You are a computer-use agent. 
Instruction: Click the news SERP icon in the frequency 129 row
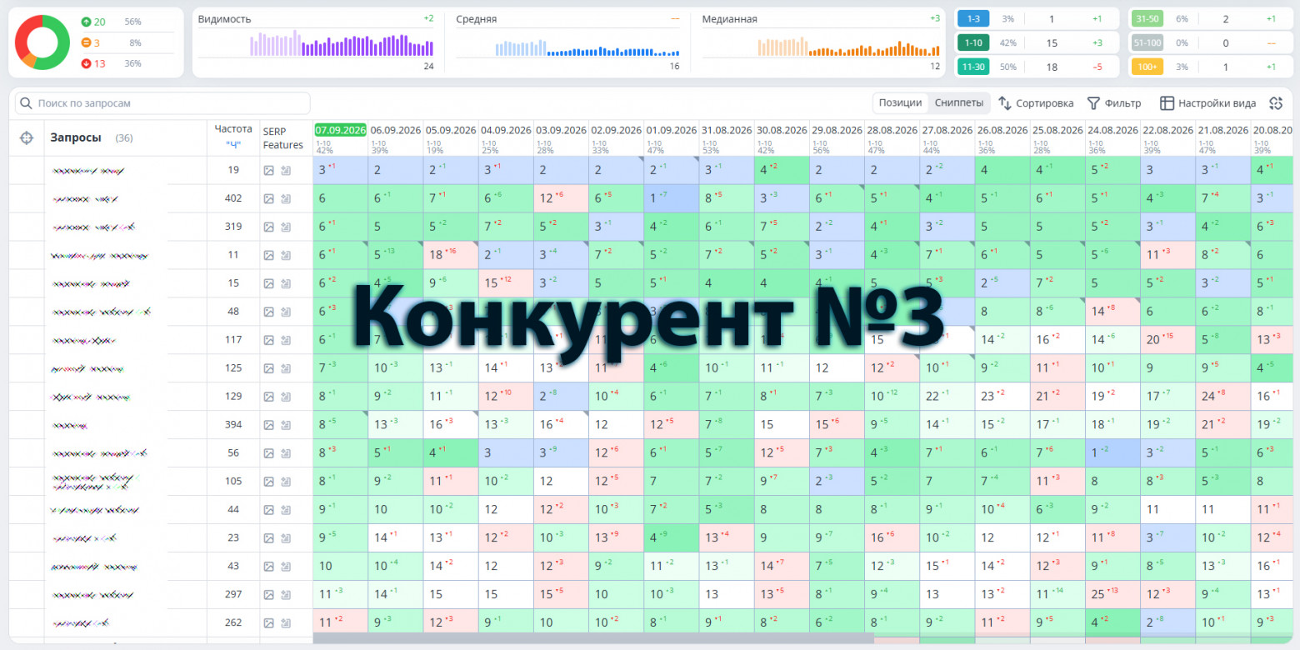(286, 397)
